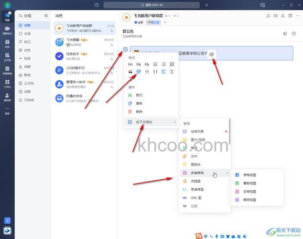Insert 公式 formula block
Viewport: 303px width, 239px height.
(205, 206)
